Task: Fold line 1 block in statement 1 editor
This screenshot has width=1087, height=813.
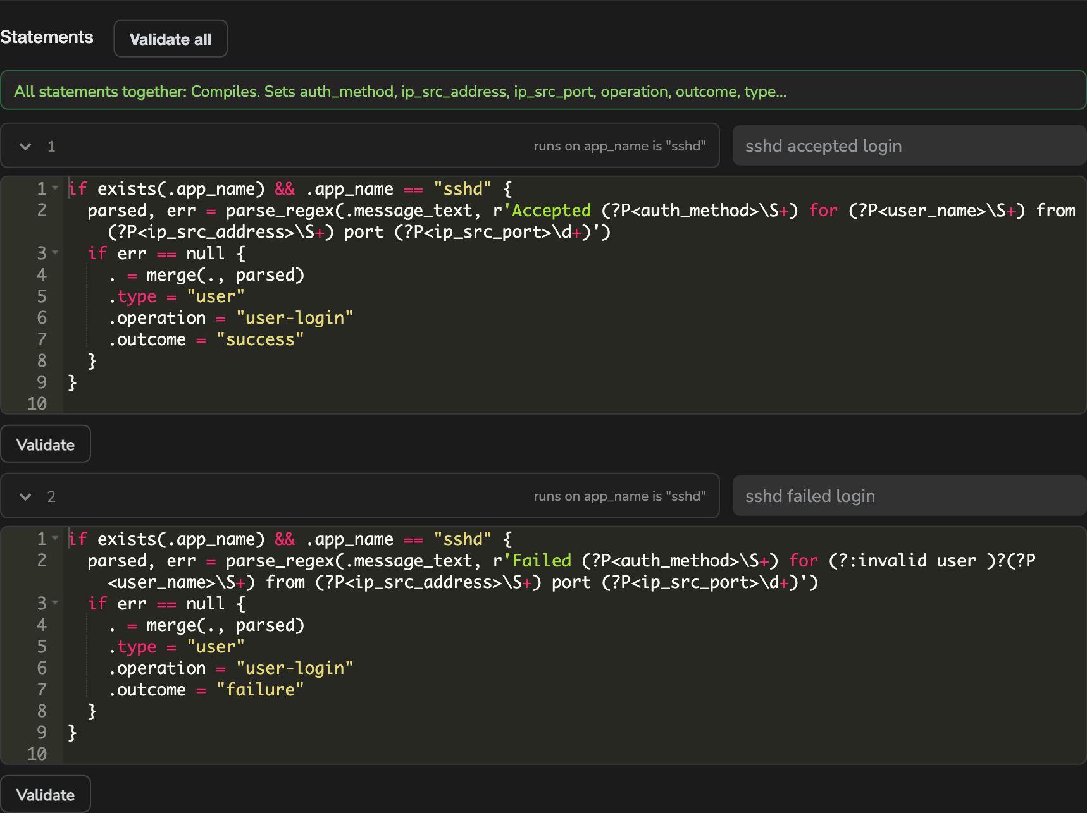Action: click(x=55, y=188)
